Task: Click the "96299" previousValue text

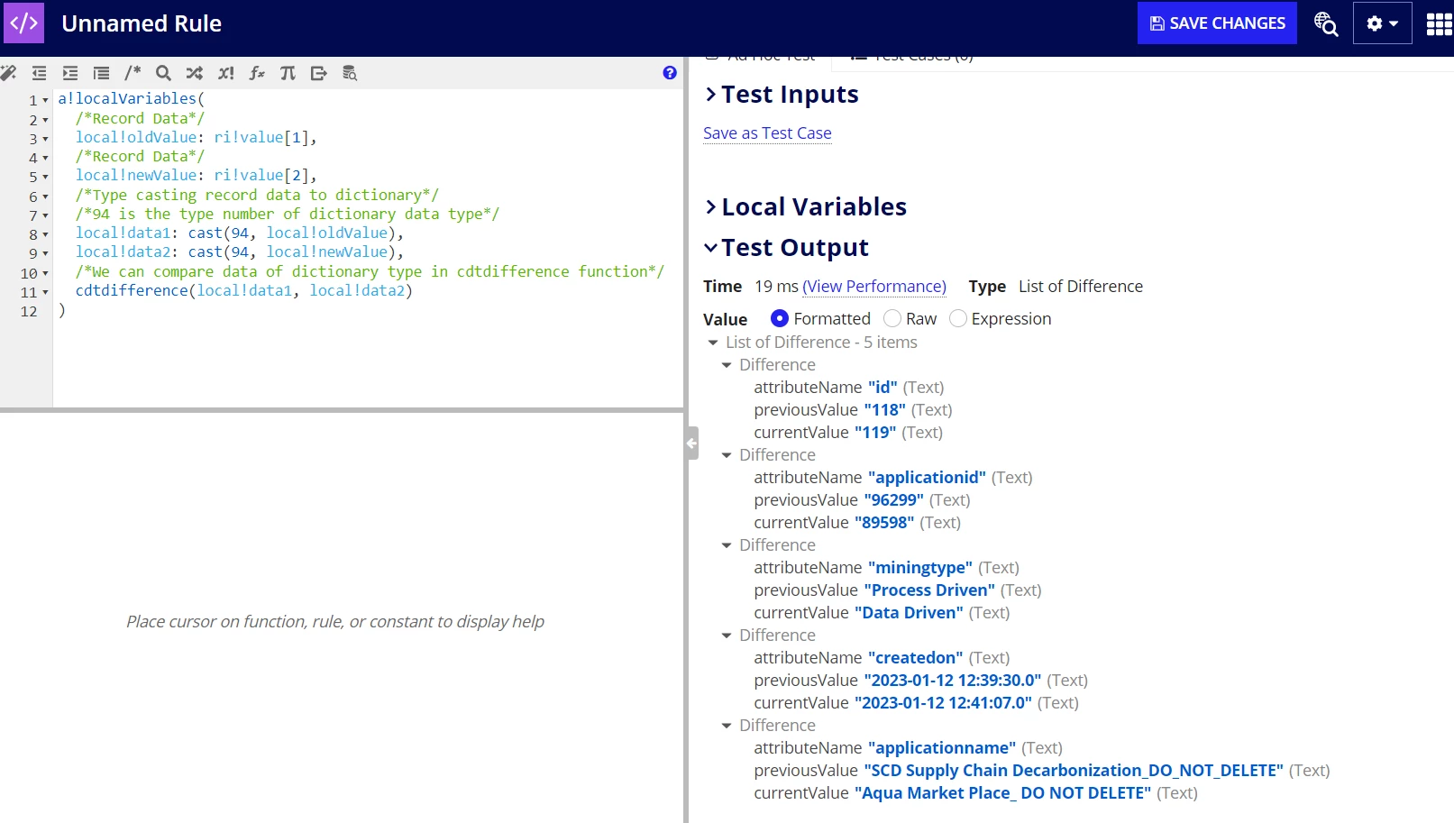Action: [893, 500]
